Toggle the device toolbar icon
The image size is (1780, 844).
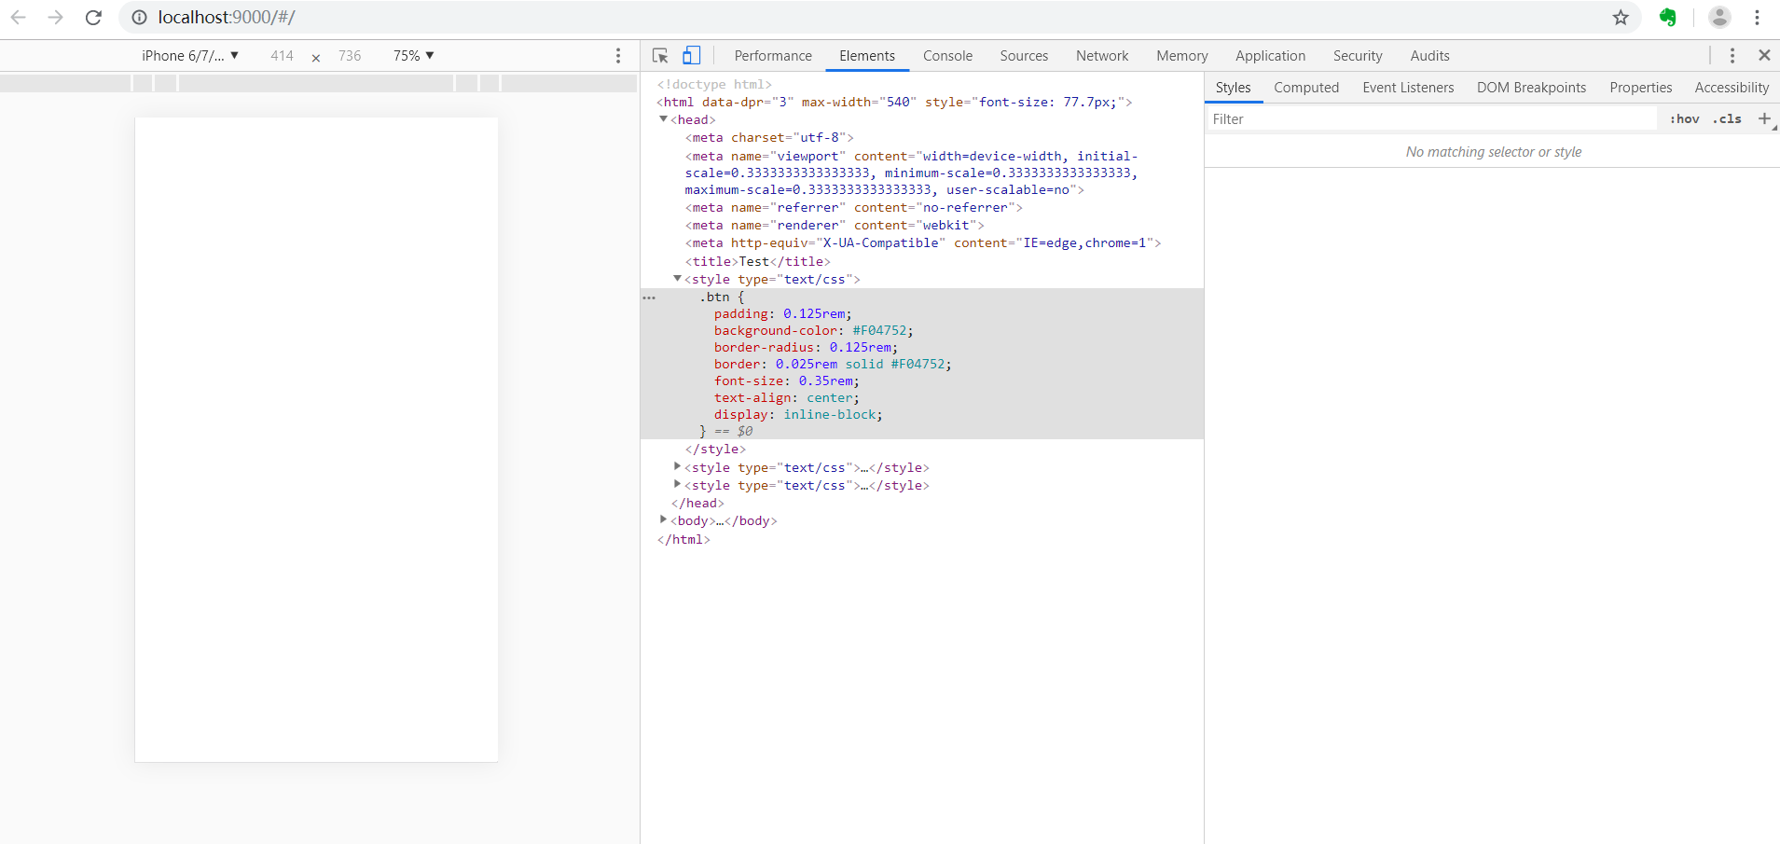click(691, 56)
